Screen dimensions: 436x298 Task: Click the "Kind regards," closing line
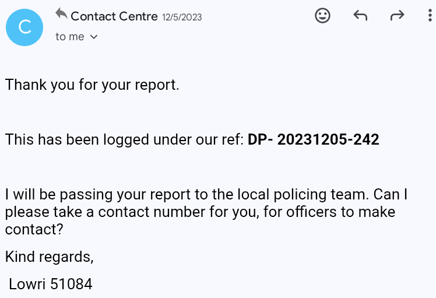click(x=50, y=256)
